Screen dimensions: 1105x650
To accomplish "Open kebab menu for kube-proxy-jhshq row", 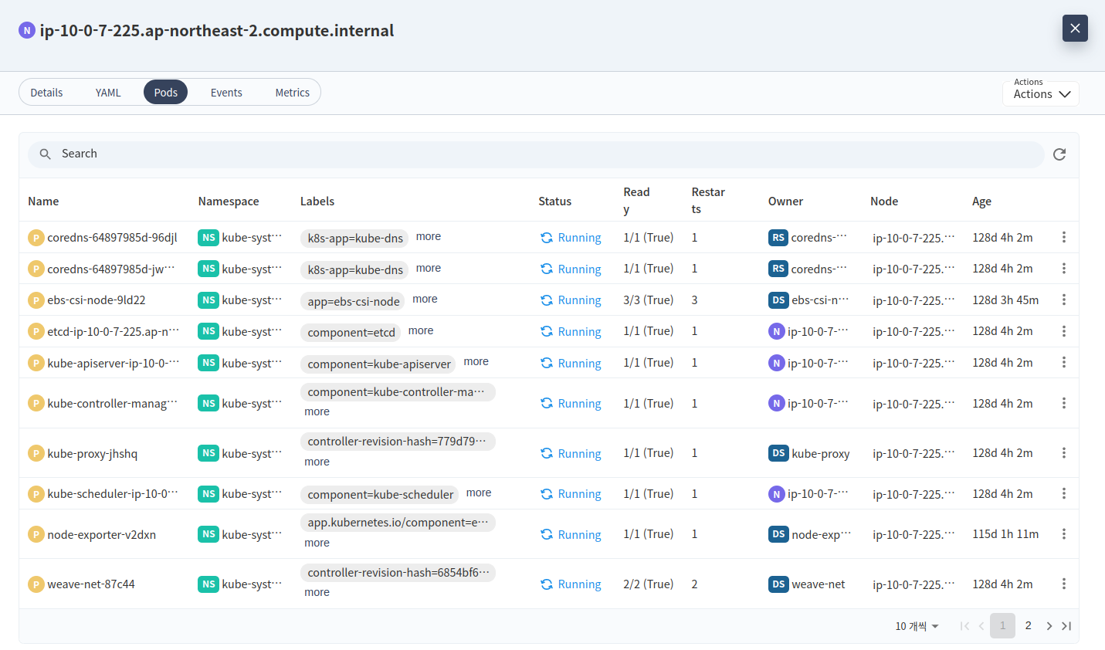I will [x=1064, y=453].
